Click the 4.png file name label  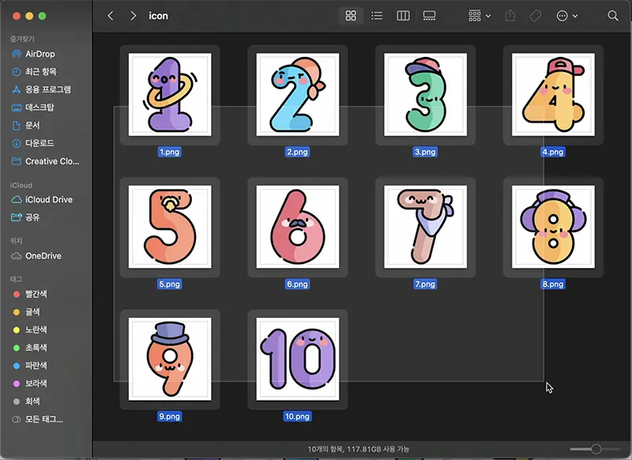(553, 152)
